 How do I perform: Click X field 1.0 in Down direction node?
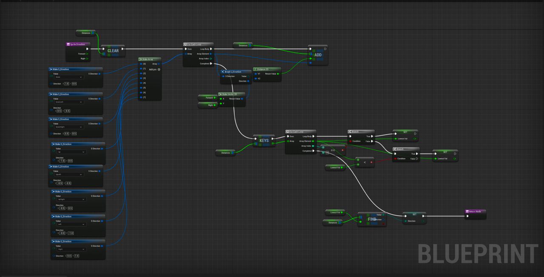[66, 84]
